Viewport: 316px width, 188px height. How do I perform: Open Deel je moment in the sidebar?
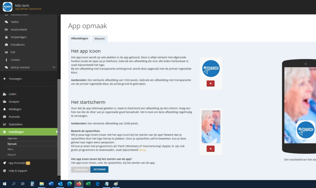20,67
